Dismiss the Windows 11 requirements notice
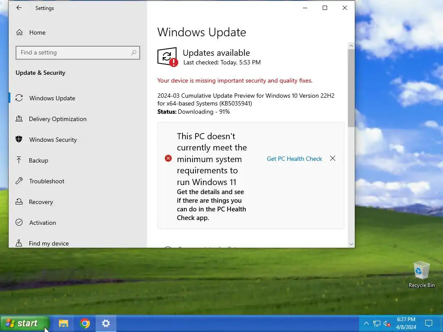Image resolution: width=443 pixels, height=332 pixels. tap(333, 158)
